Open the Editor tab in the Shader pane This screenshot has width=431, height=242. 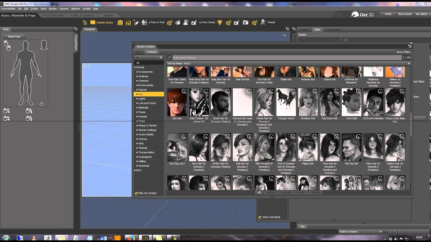(x=317, y=30)
